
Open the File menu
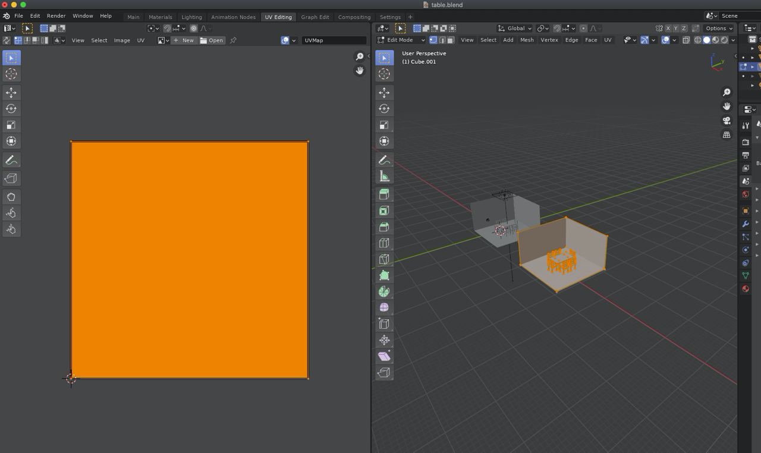coord(18,16)
